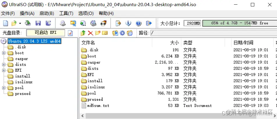
Task: Mount image to virtual drive icon
Action: [93, 23]
